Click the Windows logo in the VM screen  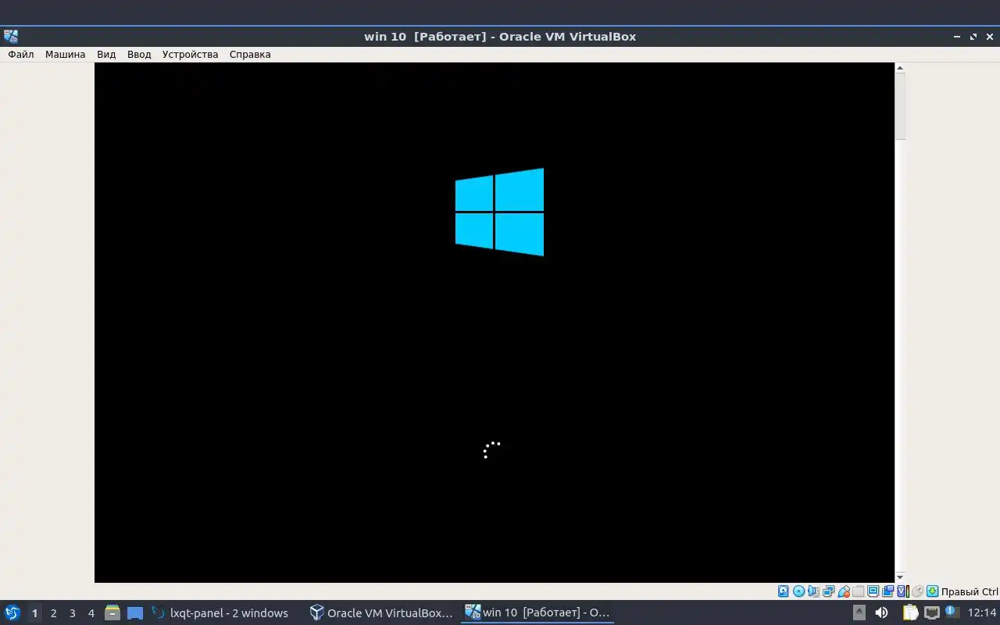pyautogui.click(x=500, y=212)
